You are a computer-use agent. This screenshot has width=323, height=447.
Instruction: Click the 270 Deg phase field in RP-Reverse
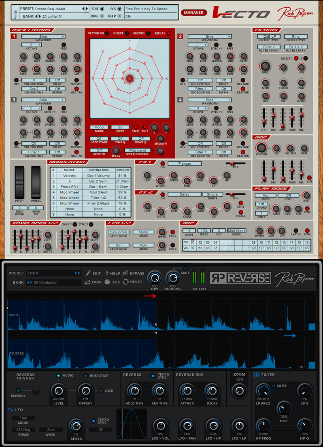pos(23,430)
